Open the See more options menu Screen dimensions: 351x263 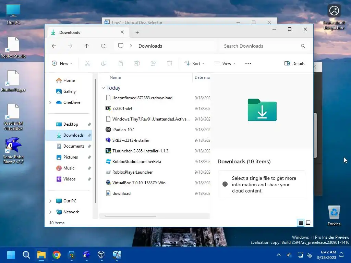[x=248, y=63]
